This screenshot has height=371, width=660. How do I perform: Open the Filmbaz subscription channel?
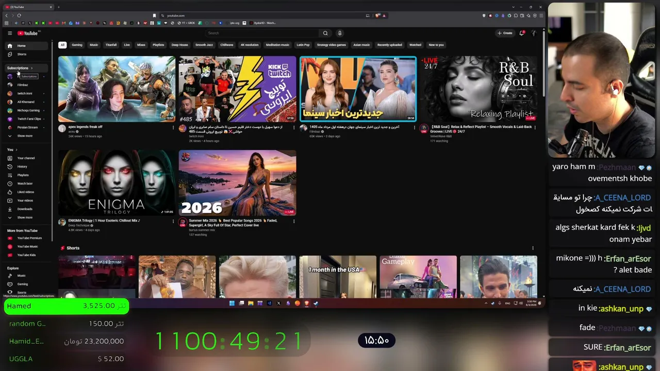point(26,85)
